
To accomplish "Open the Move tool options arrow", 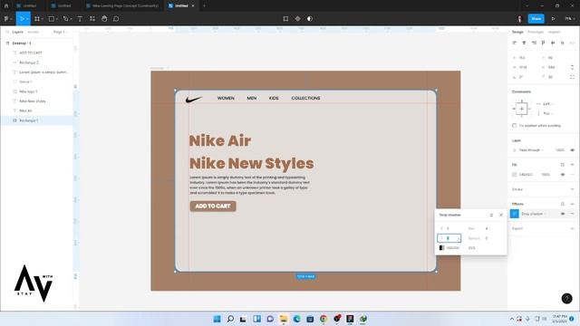I will coord(27,19).
